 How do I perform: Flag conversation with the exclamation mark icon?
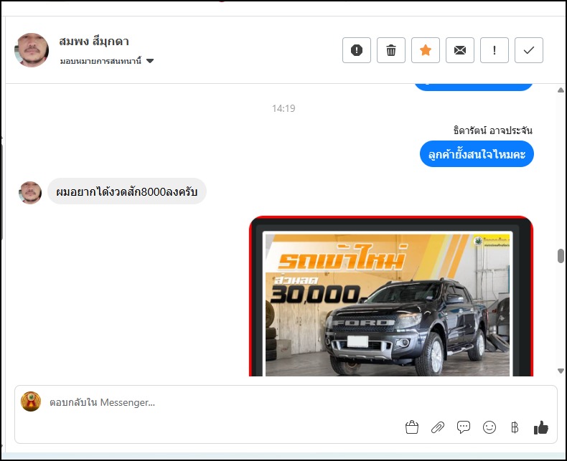(x=495, y=50)
